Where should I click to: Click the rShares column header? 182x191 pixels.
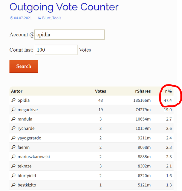pos(143,91)
